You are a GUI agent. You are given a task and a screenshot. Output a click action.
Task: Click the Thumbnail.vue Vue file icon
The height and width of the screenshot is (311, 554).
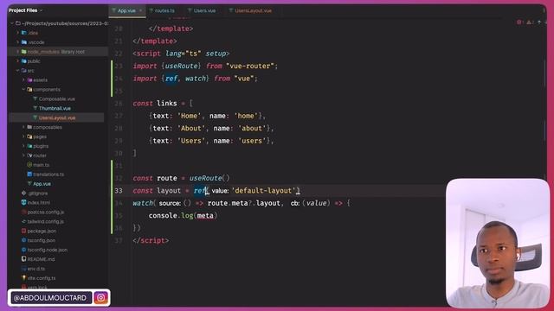35,108
